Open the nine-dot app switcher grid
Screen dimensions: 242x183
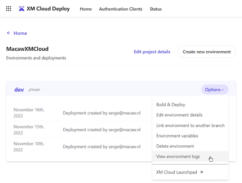click(x=9, y=9)
